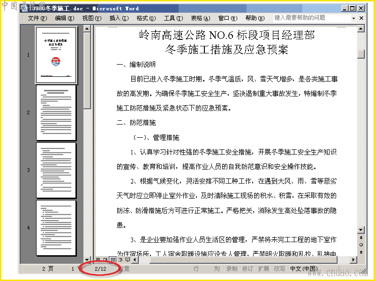Open the 视图 menu
The image size is (375, 281).
click(x=92, y=18)
